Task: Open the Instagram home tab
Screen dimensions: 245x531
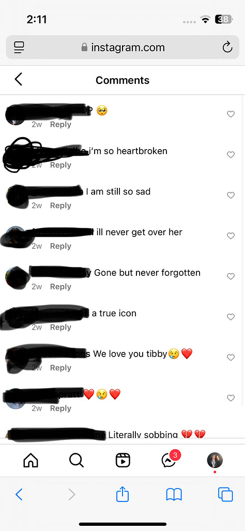Action: coord(30,460)
